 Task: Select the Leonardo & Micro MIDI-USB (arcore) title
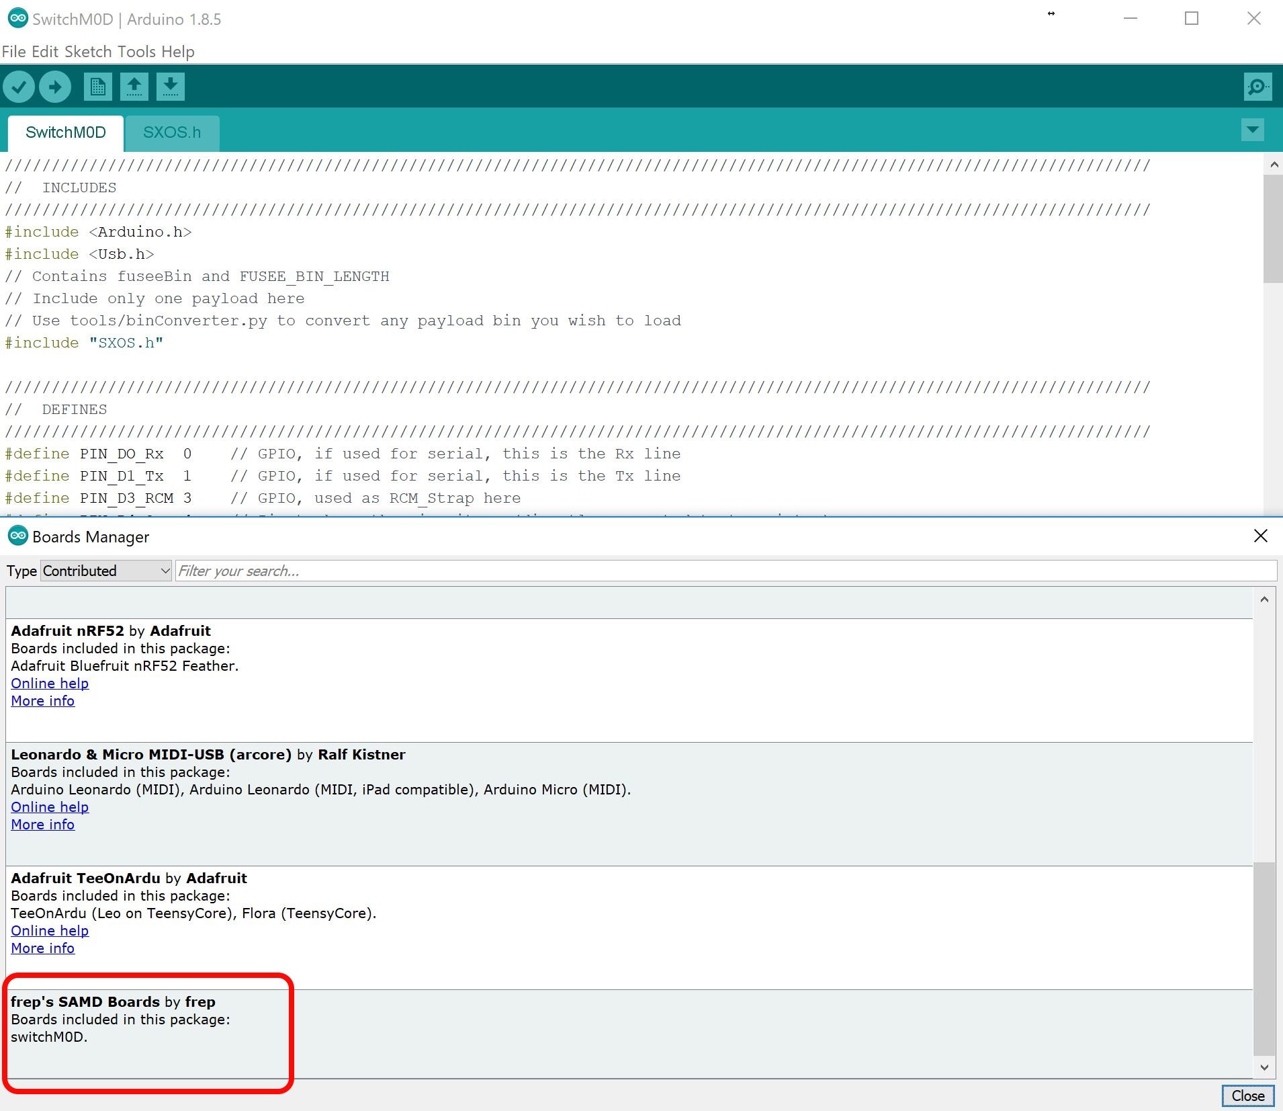(208, 754)
